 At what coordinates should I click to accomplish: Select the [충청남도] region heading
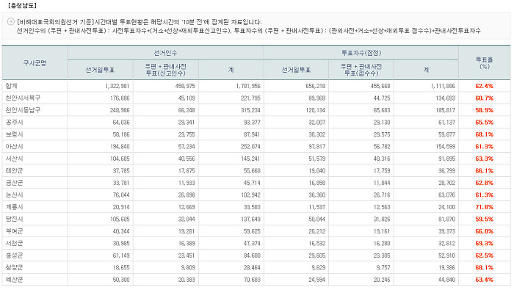22,6
